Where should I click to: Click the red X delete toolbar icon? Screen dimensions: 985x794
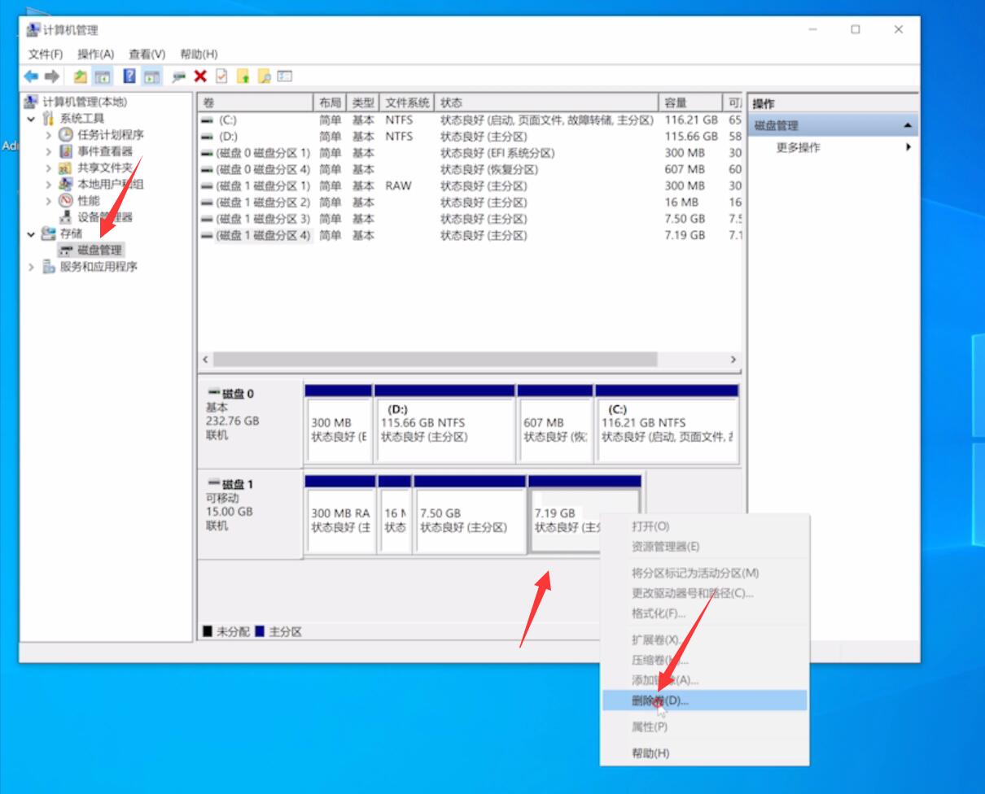pyautogui.click(x=200, y=76)
